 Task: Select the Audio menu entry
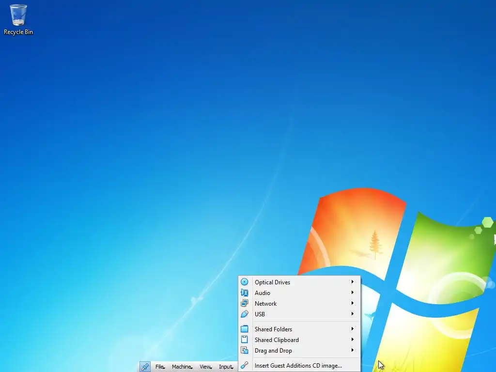pos(299,293)
